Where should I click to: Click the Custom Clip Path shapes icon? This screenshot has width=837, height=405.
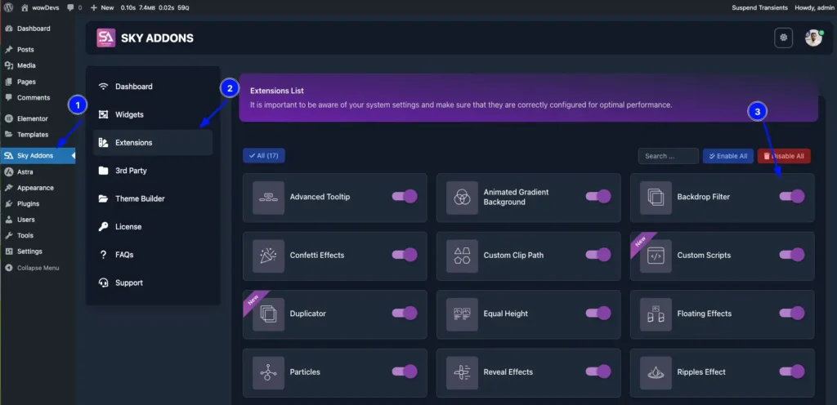pyautogui.click(x=463, y=256)
